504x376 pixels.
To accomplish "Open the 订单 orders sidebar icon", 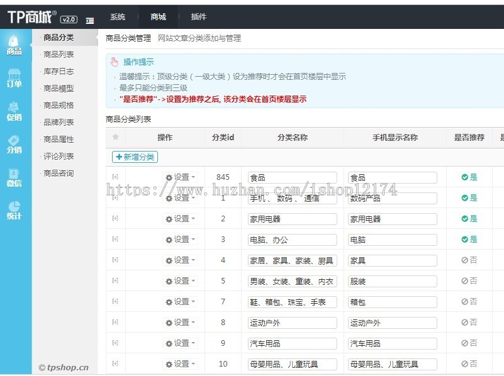I will (14, 79).
